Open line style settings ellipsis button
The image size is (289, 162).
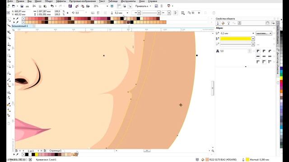coord(258,44)
